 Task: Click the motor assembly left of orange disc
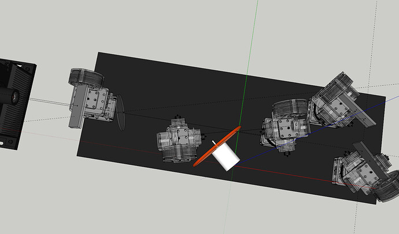[x=178, y=142]
